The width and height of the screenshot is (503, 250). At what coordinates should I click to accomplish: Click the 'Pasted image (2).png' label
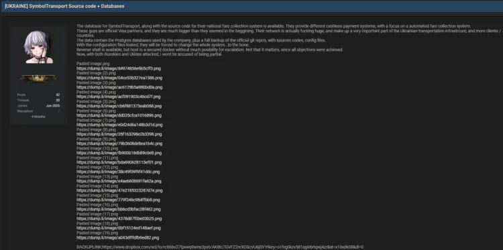[x=96, y=73]
